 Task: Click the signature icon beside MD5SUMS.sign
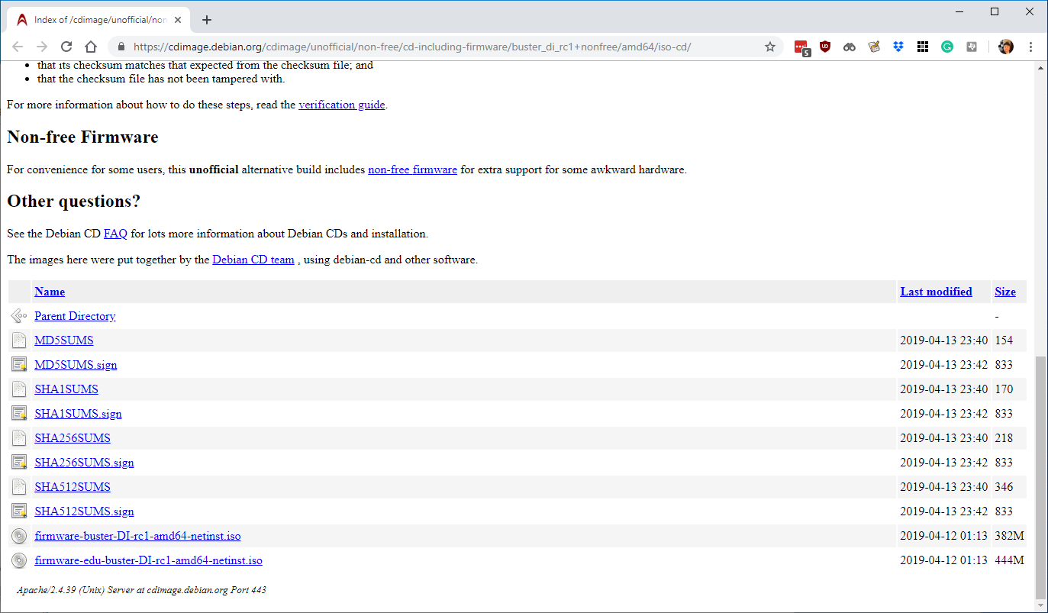19,365
